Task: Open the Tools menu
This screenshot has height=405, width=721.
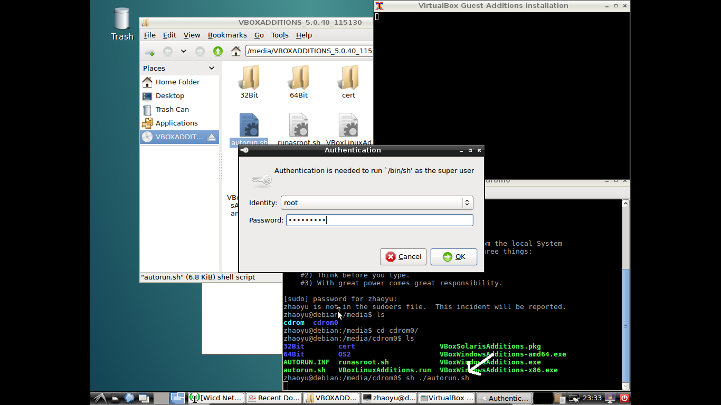Action: [x=280, y=35]
